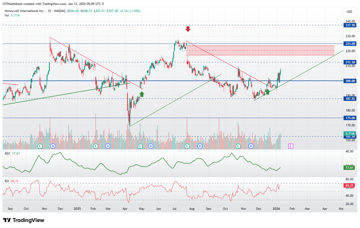The width and height of the screenshot is (360, 228).
Task: Click the red 65.31 RSI value label
Action: [350, 186]
